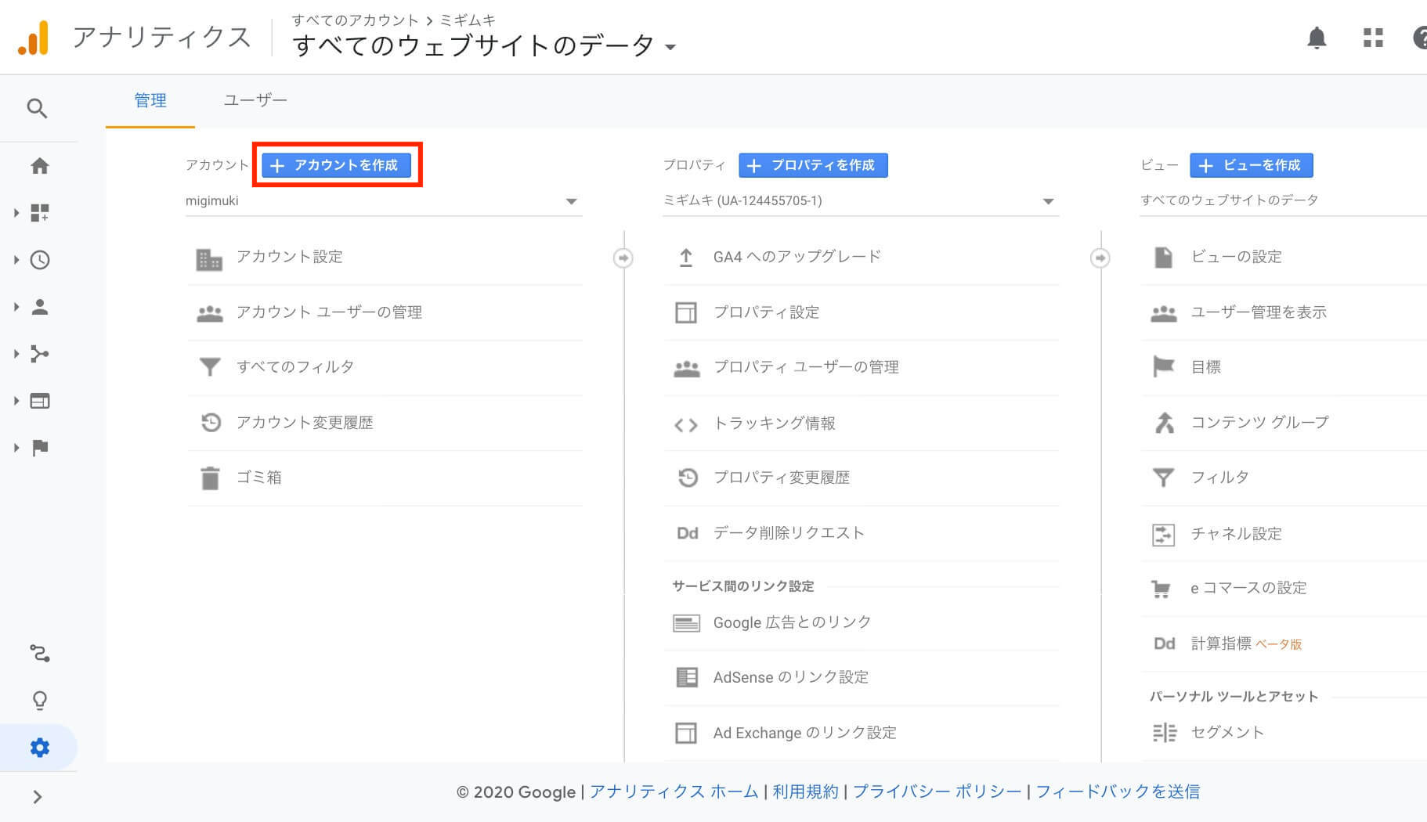Click the Google Analytics logo
This screenshot has width=1427, height=822.
34,37
